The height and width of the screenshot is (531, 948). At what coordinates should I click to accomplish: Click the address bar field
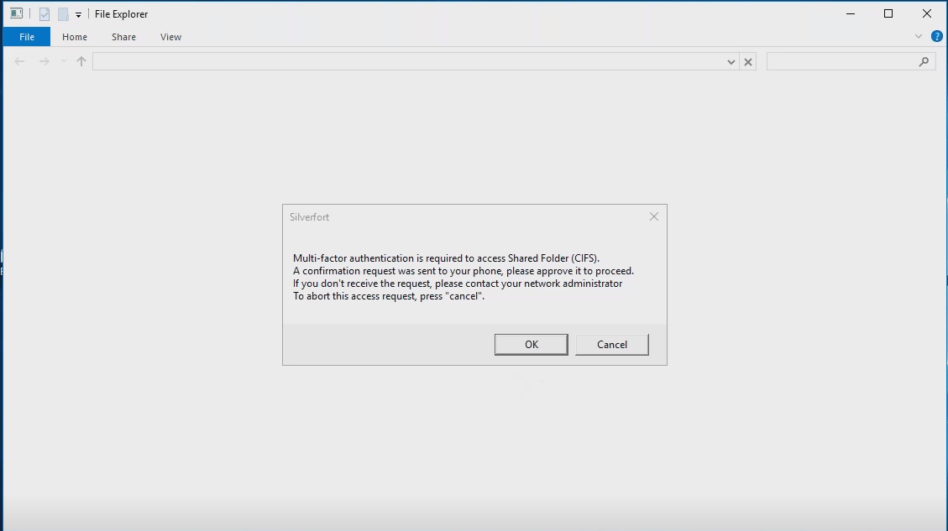[408, 61]
